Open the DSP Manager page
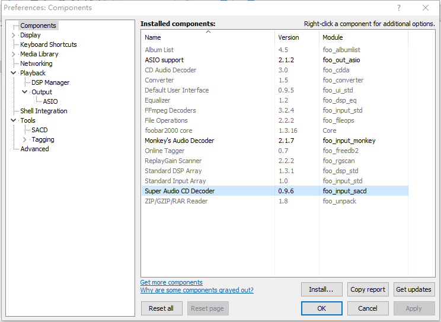Image resolution: width=441 pixels, height=322 pixels. (x=50, y=82)
